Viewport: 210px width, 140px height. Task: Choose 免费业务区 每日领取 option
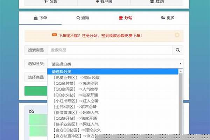[x=113, y=77]
